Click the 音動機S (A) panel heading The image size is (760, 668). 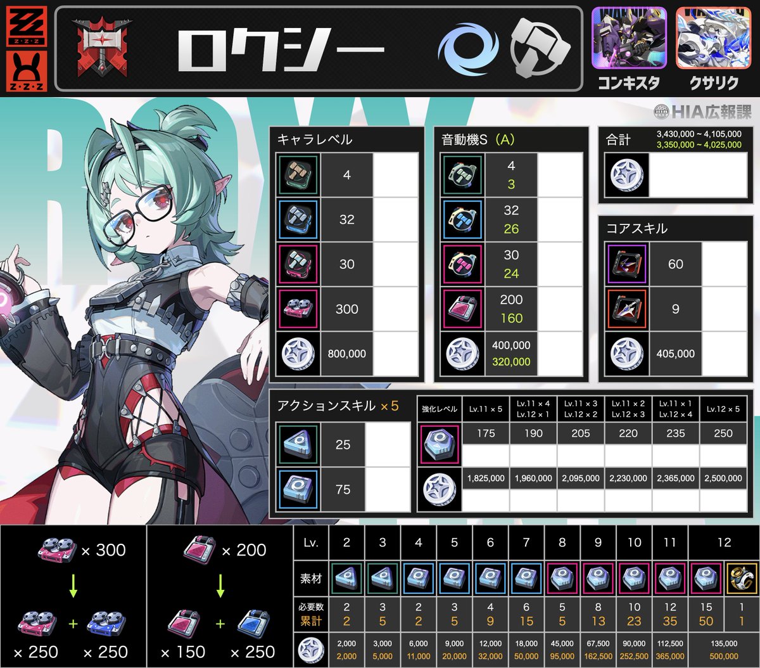click(478, 140)
